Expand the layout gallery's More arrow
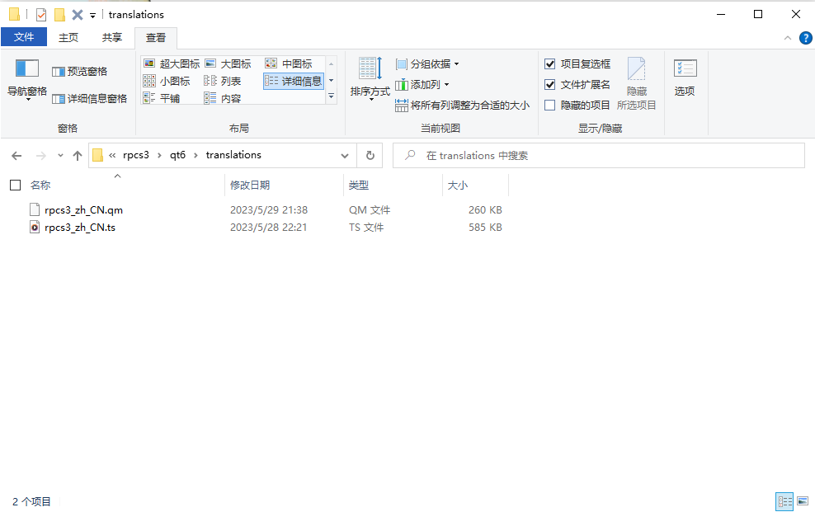 331,96
